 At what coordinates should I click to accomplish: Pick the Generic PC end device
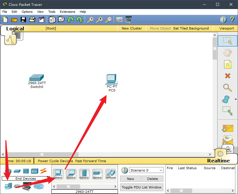click(x=58, y=174)
